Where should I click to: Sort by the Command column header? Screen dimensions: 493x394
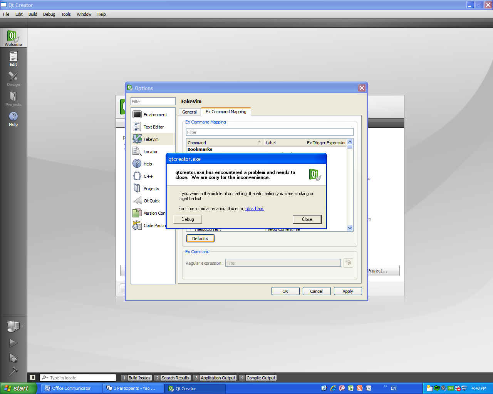point(225,143)
